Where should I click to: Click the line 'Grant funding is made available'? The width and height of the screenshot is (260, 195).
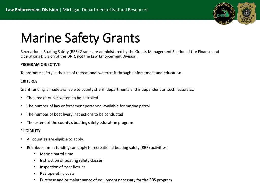click(x=107, y=89)
